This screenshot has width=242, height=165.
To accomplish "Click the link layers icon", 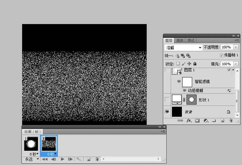I will pyautogui.click(x=180, y=120).
